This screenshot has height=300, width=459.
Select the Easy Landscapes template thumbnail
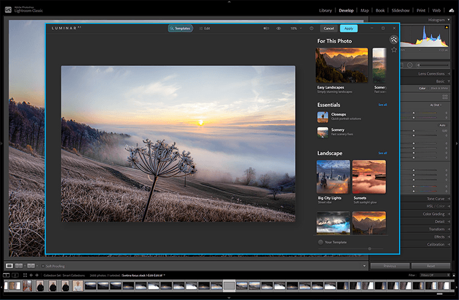coord(341,66)
